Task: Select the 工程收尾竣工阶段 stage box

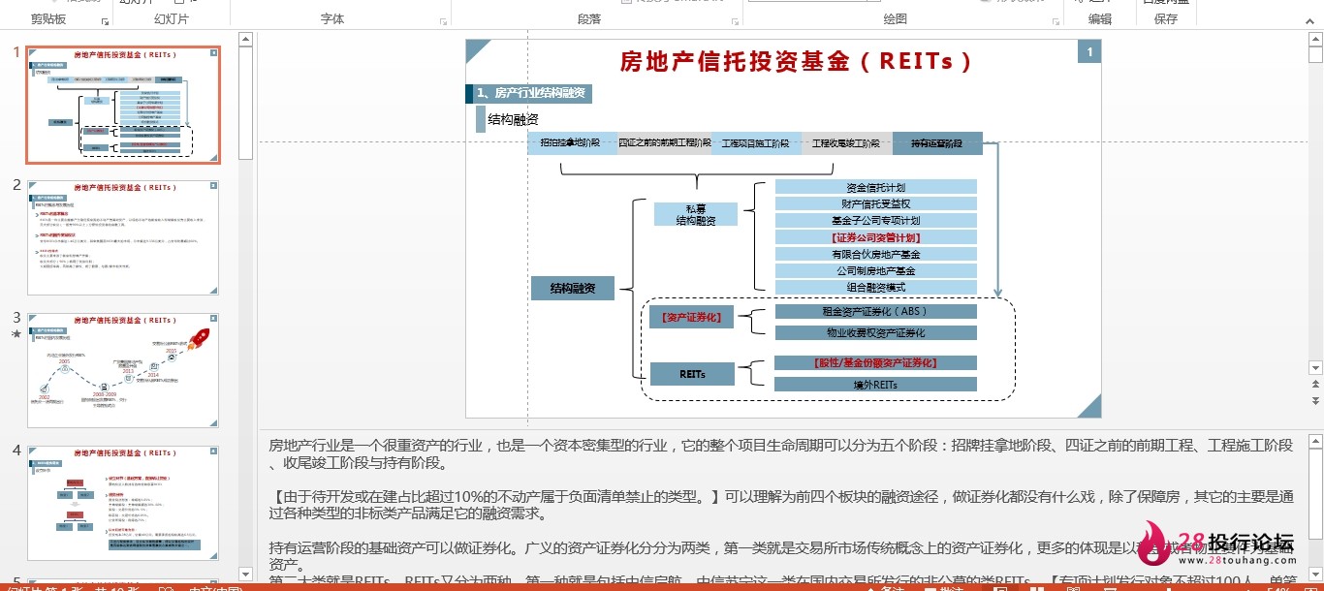Action: coord(847,143)
